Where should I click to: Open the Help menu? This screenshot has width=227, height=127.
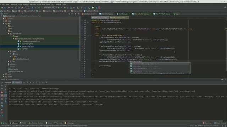pos(64,5)
